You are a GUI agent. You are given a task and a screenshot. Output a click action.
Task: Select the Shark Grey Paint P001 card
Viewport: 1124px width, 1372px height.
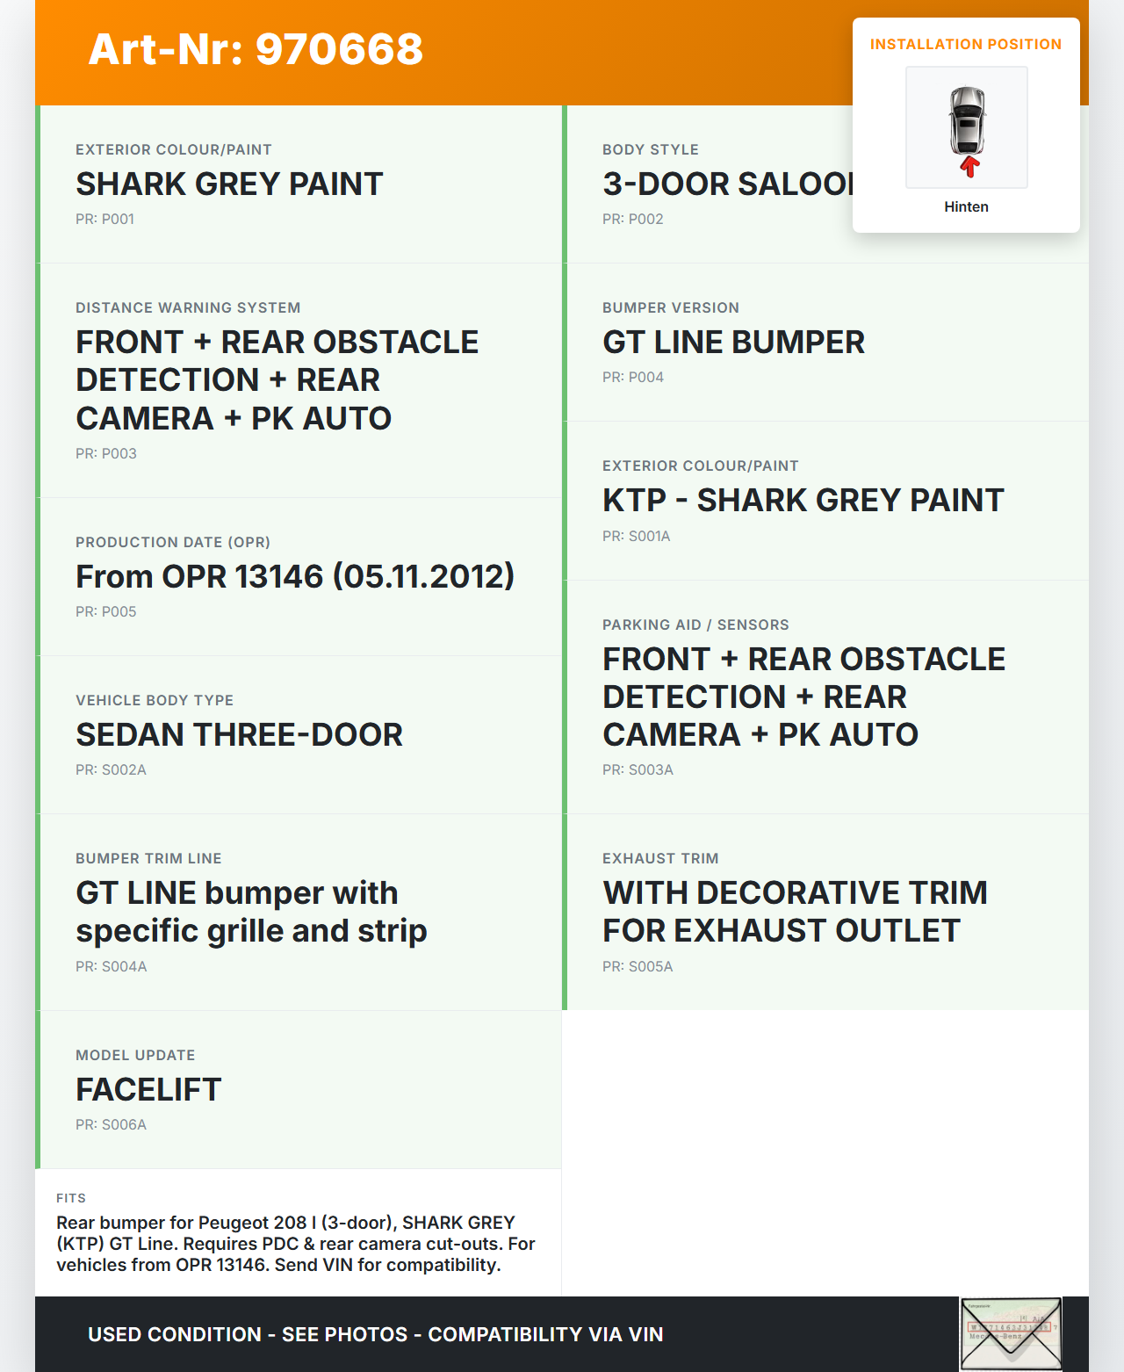[299, 184]
